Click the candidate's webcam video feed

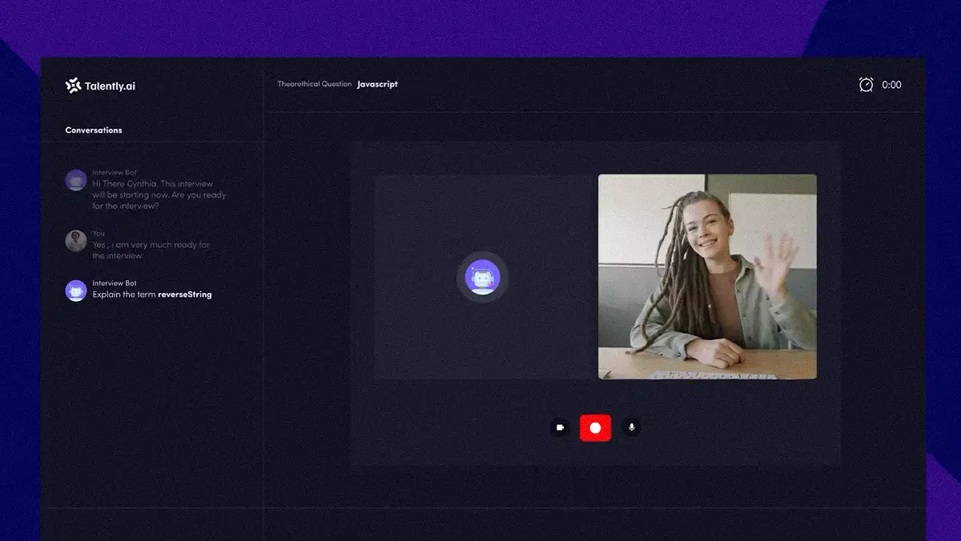click(707, 276)
